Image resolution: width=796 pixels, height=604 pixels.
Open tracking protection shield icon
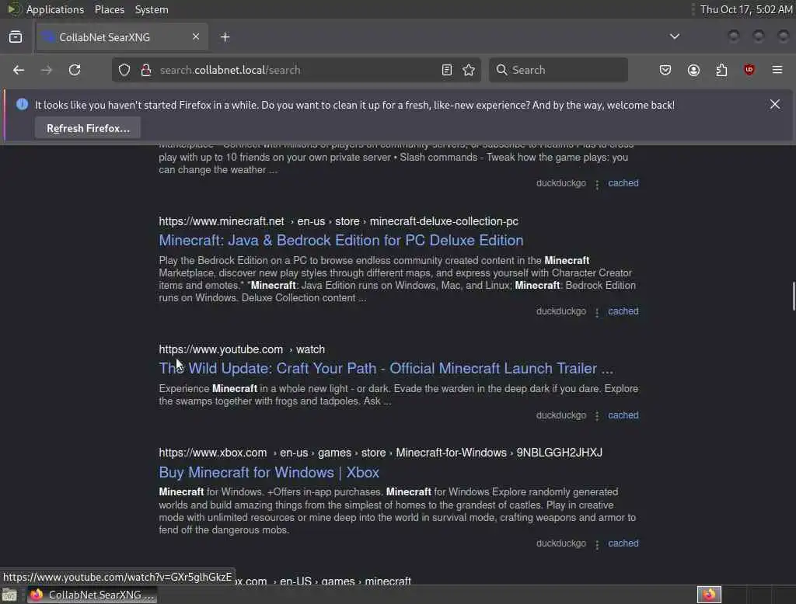pos(124,70)
